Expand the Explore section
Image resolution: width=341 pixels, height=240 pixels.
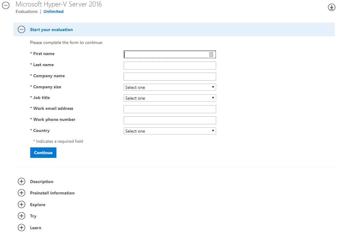pyautogui.click(x=22, y=204)
